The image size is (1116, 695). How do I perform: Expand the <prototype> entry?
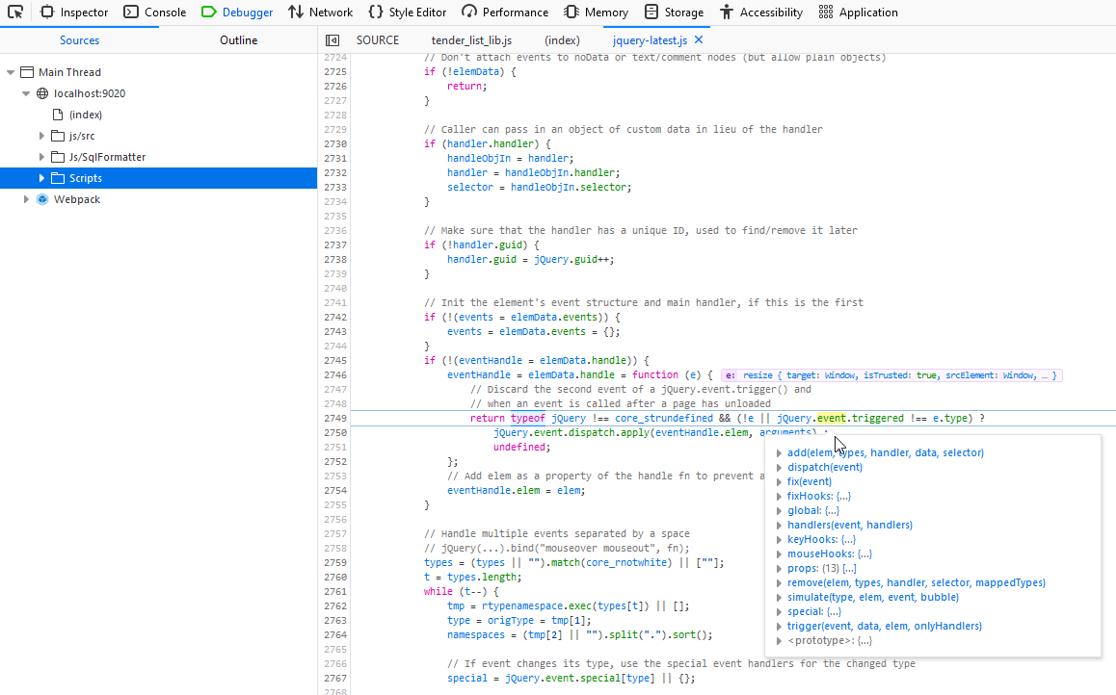pyautogui.click(x=780, y=641)
